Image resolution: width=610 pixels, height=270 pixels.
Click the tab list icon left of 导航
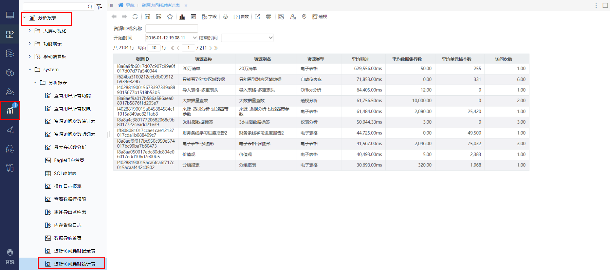pyautogui.click(x=111, y=5)
